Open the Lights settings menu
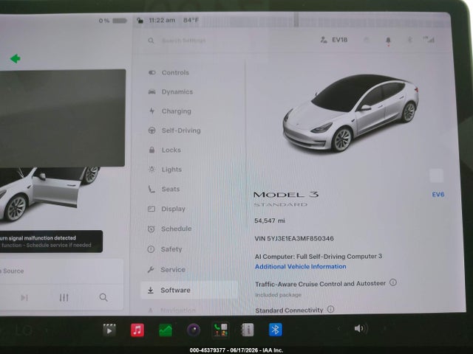Image resolution: width=473 pixels, height=354 pixels. click(165, 170)
